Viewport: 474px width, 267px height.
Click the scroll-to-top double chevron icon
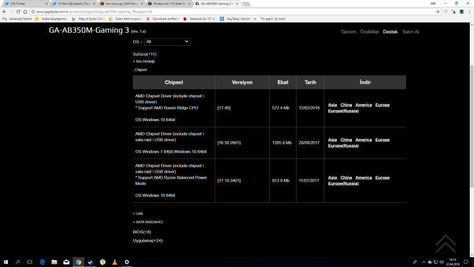[446, 243]
